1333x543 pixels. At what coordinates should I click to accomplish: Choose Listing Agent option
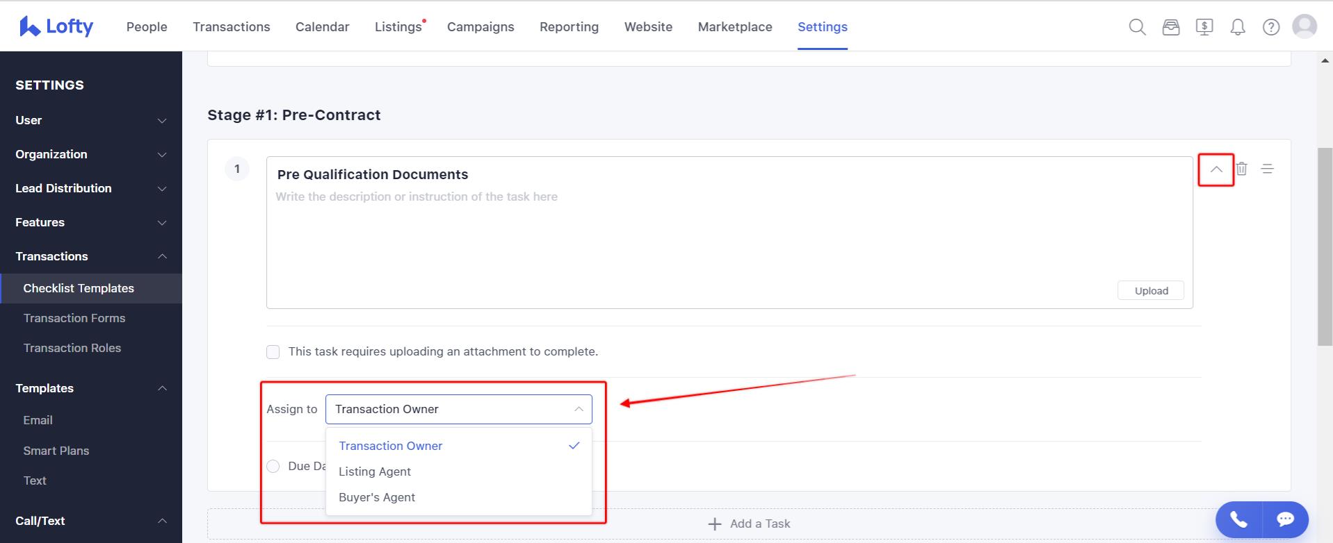click(x=459, y=471)
